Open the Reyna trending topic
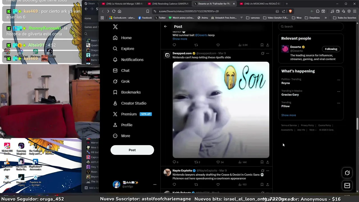The width and height of the screenshot is (359, 202). pyautogui.click(x=286, y=83)
